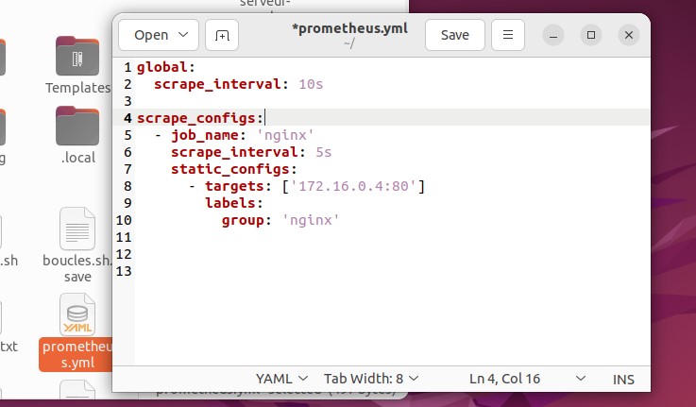Select the prometheus.yml file icon on desktop
This screenshot has width=696, height=407.
77,315
